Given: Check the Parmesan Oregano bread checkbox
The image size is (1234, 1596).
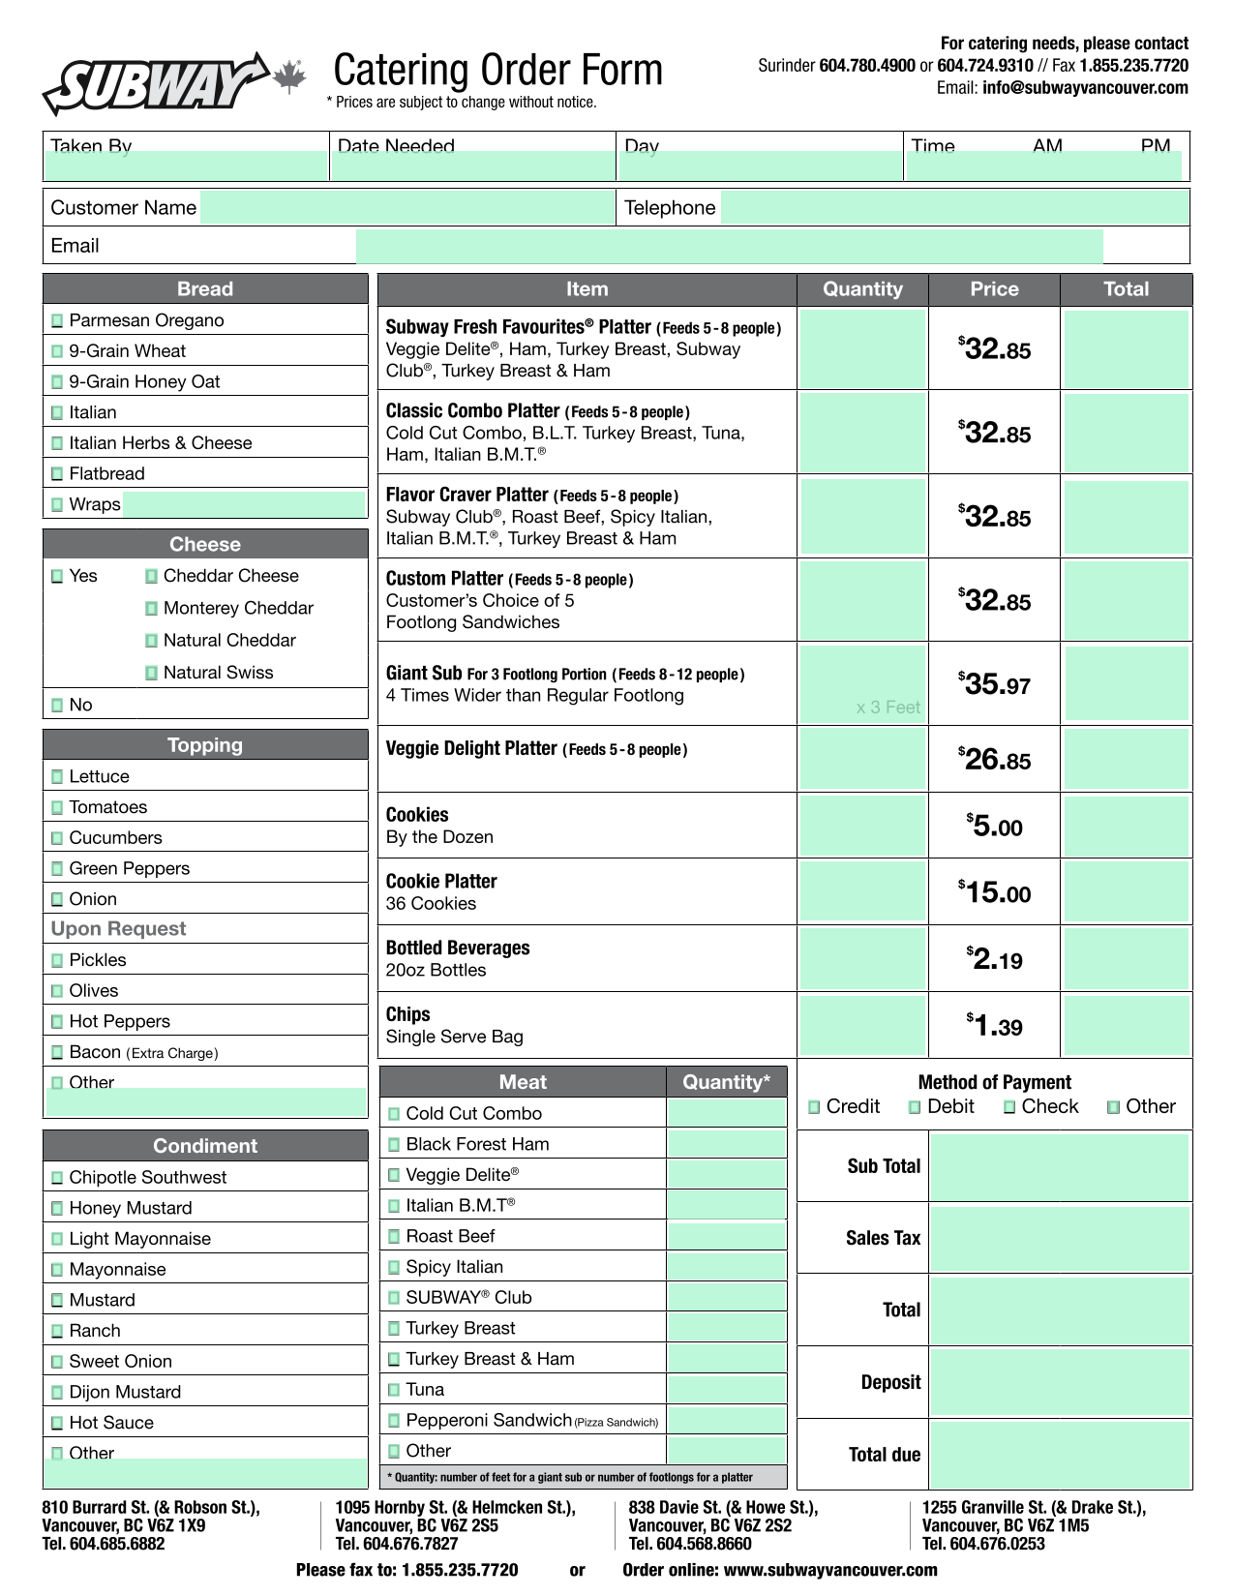Looking at the screenshot, I should (x=57, y=320).
